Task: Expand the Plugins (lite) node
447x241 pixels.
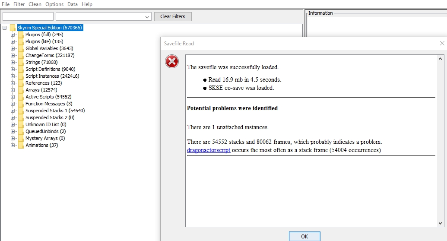Action: click(x=13, y=41)
